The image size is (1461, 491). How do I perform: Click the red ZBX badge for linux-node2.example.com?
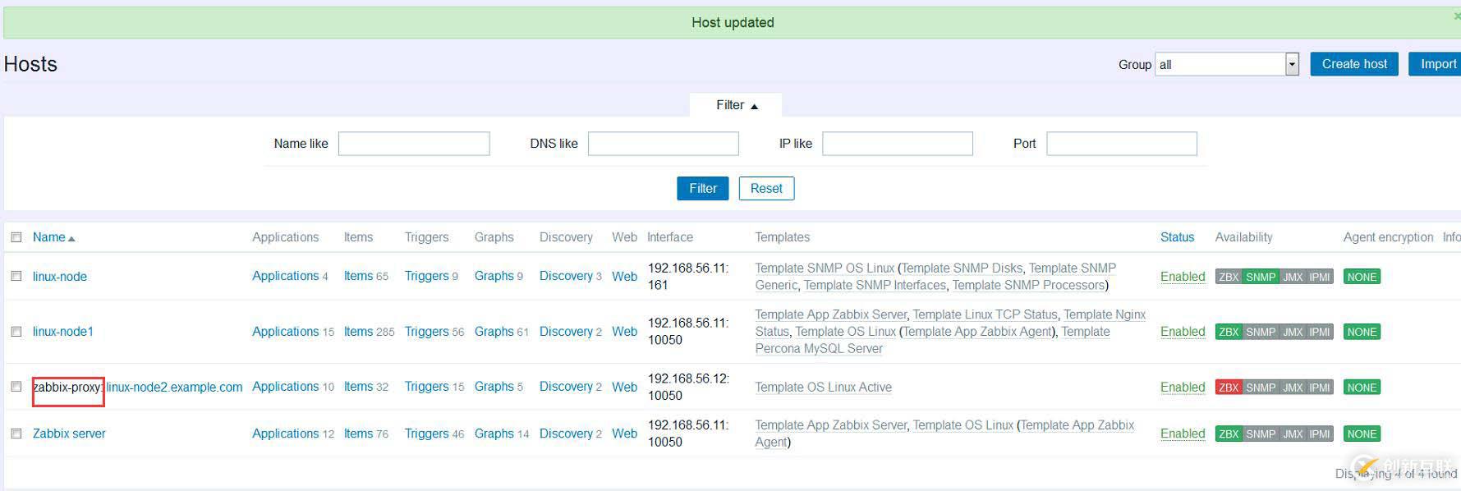1229,388
